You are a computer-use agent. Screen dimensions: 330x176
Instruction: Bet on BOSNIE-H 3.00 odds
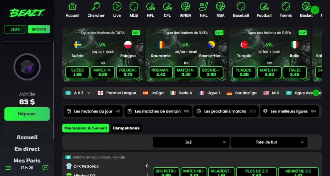click(x=211, y=72)
